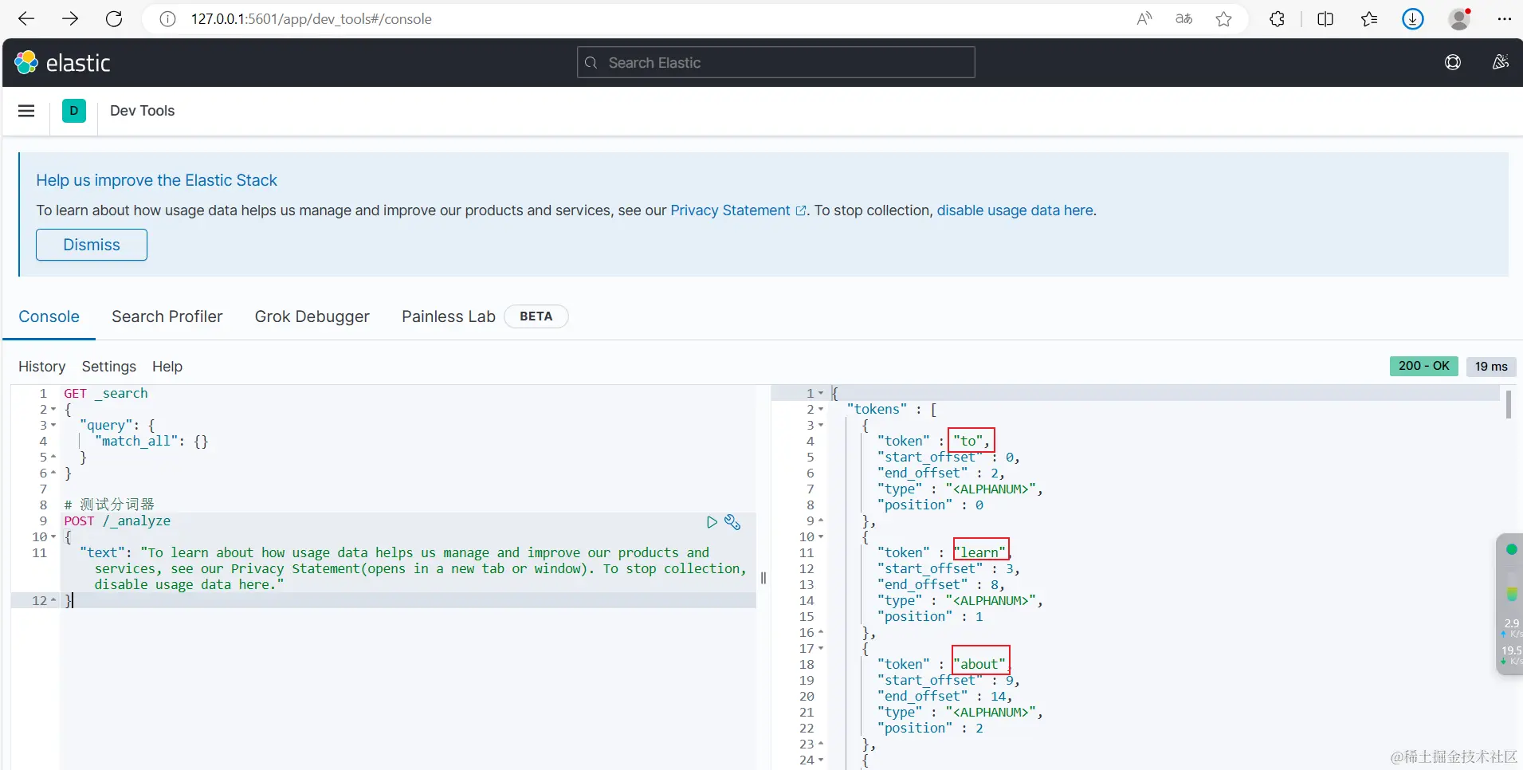Focus the Search Elastic field
Viewport: 1523px width, 770px height.
click(x=775, y=62)
